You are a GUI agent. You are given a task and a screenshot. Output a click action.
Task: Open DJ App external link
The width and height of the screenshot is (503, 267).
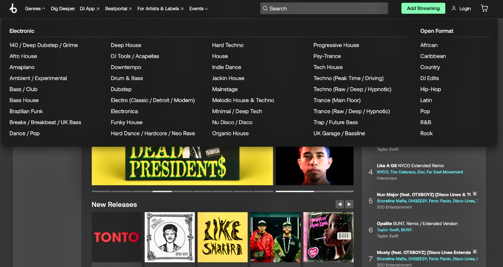90,8
